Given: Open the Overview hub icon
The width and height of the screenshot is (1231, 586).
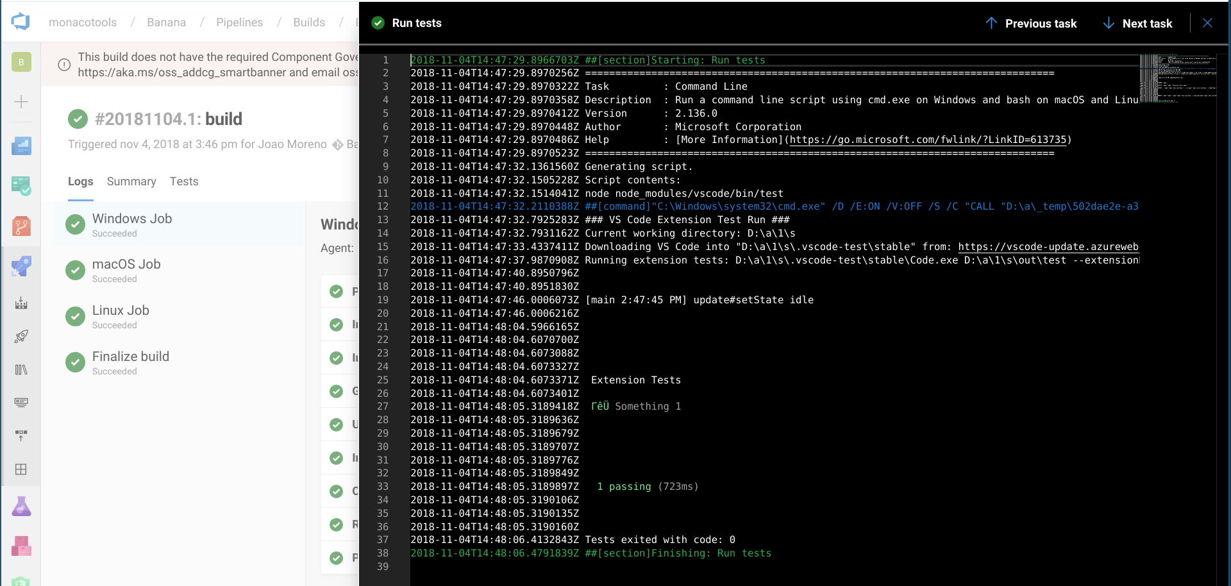Looking at the screenshot, I should (x=21, y=146).
